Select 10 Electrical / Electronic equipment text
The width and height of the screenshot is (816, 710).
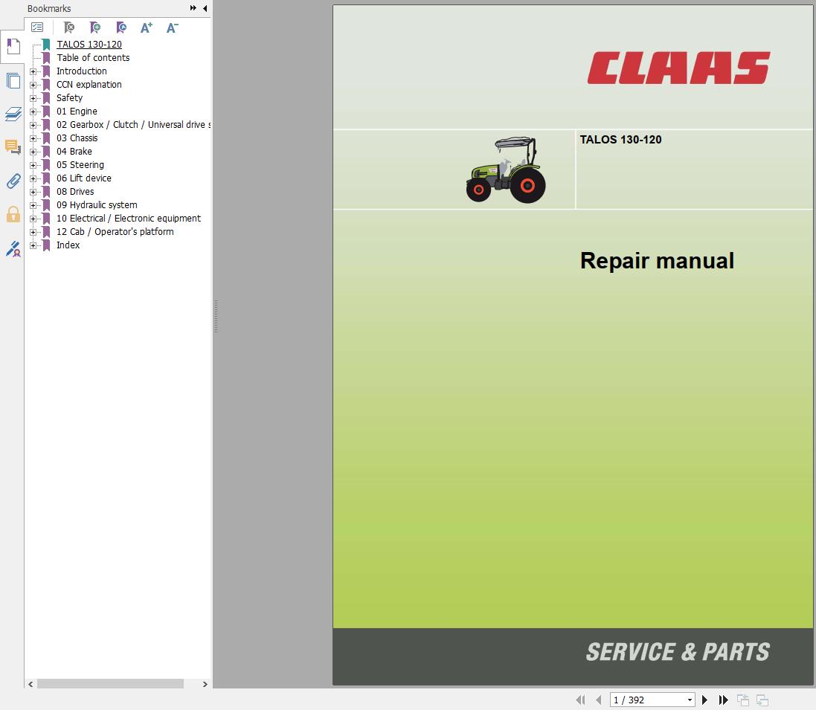click(x=129, y=219)
